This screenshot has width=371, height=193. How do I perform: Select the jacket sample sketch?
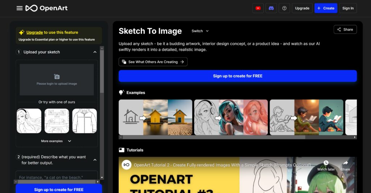[84, 121]
